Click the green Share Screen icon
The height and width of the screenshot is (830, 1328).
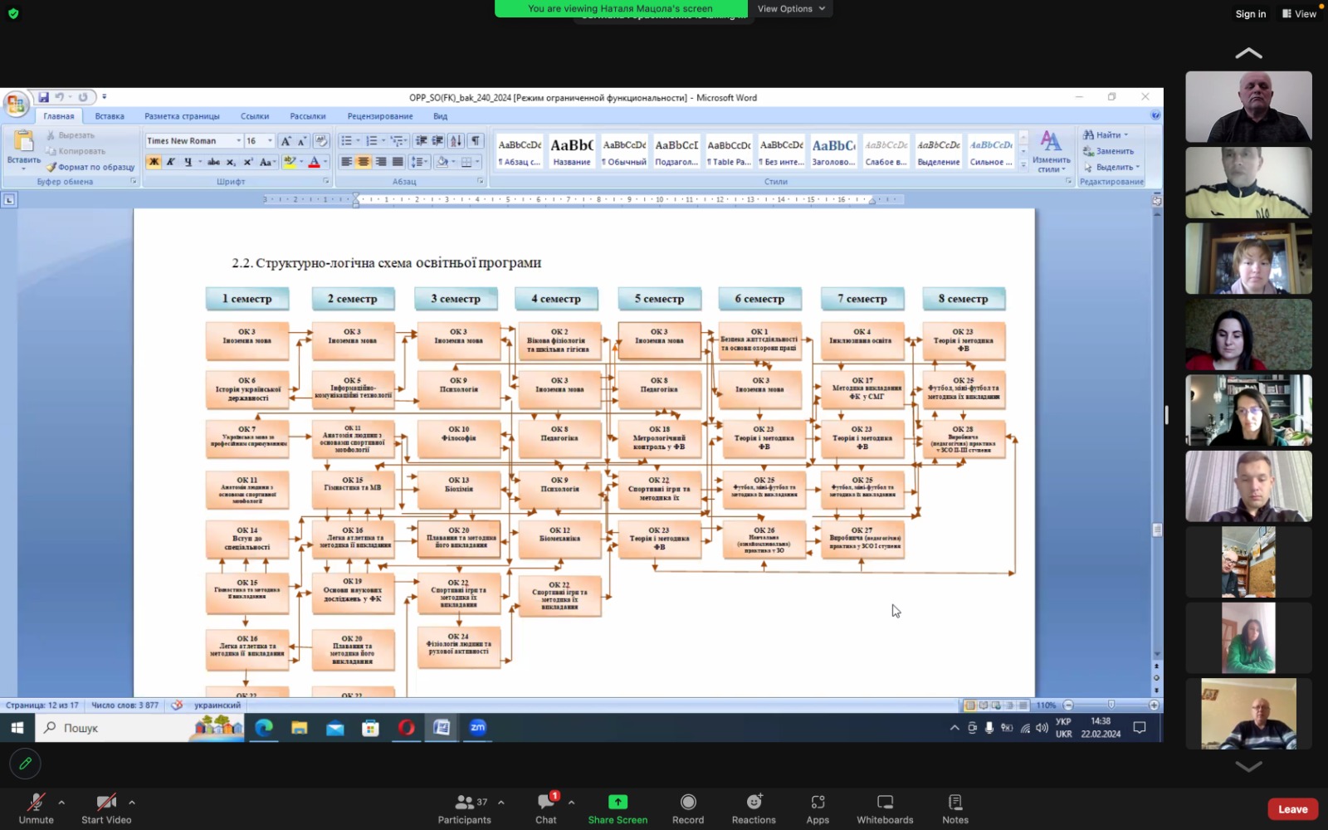click(618, 802)
